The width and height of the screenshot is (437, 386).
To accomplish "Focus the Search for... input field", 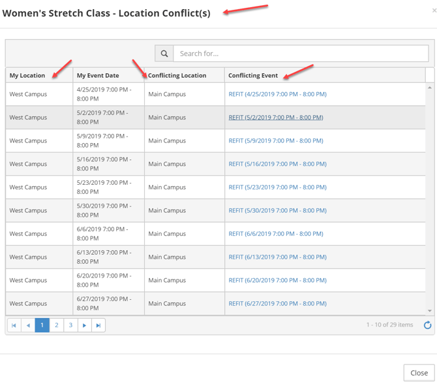I will coord(301,54).
